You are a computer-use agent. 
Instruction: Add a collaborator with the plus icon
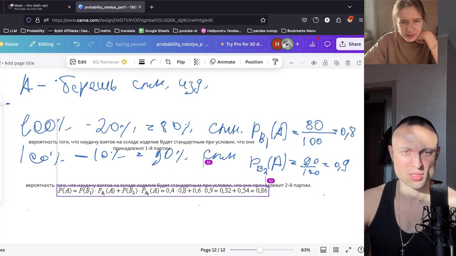(297, 44)
